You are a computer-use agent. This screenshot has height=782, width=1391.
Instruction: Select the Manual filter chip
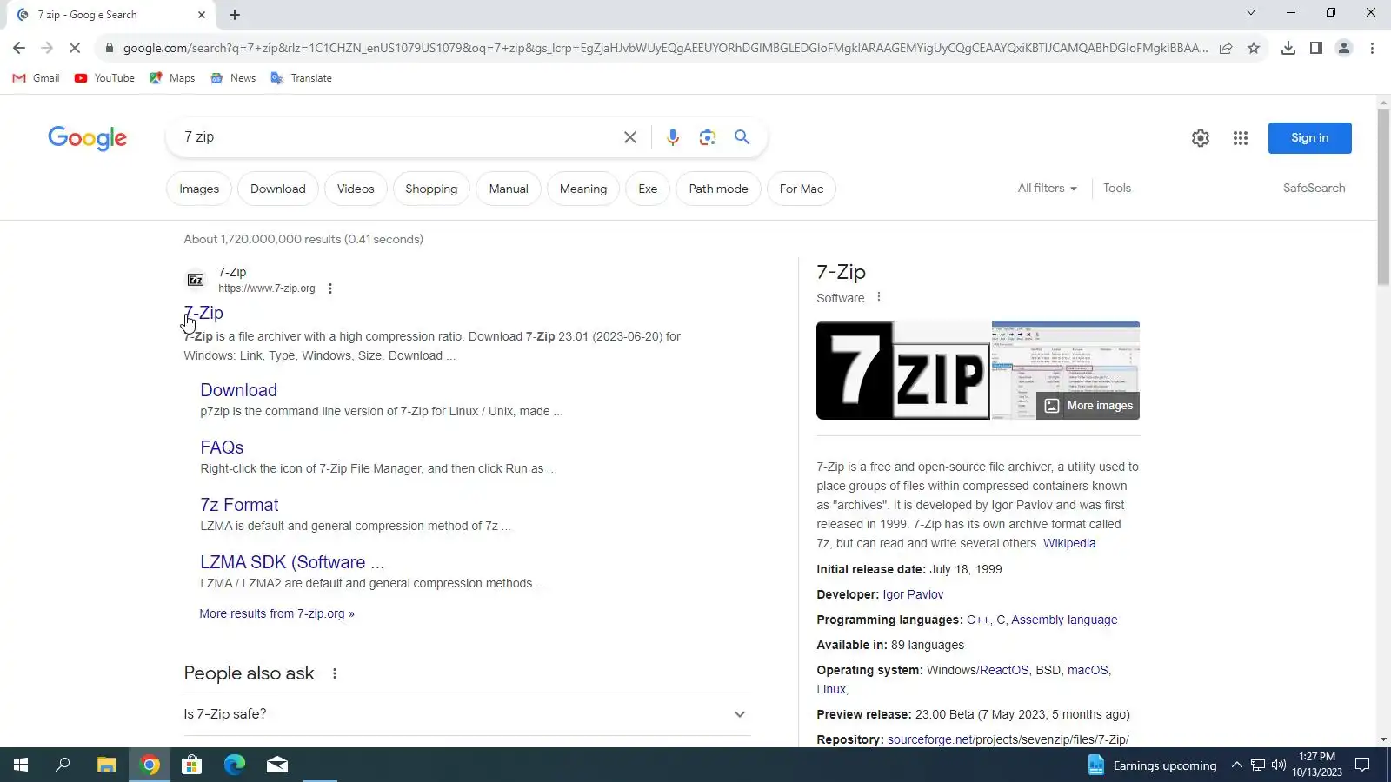click(x=509, y=189)
